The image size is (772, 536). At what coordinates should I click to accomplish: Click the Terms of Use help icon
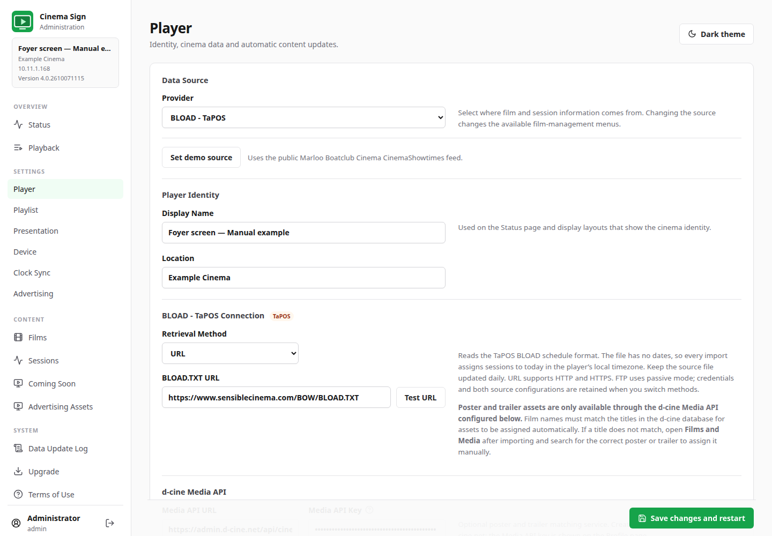point(18,494)
